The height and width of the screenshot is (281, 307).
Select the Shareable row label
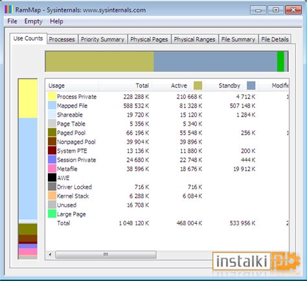70,115
